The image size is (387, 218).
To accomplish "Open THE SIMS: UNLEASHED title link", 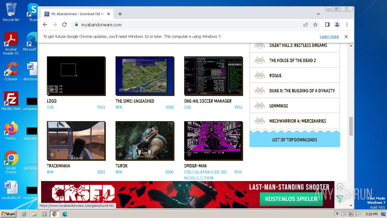I will [x=135, y=101].
